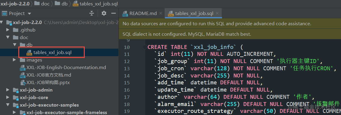341x115 pixels.
Task: Select the XXL-JOB架构图.pptx file
Action: tap(48, 82)
